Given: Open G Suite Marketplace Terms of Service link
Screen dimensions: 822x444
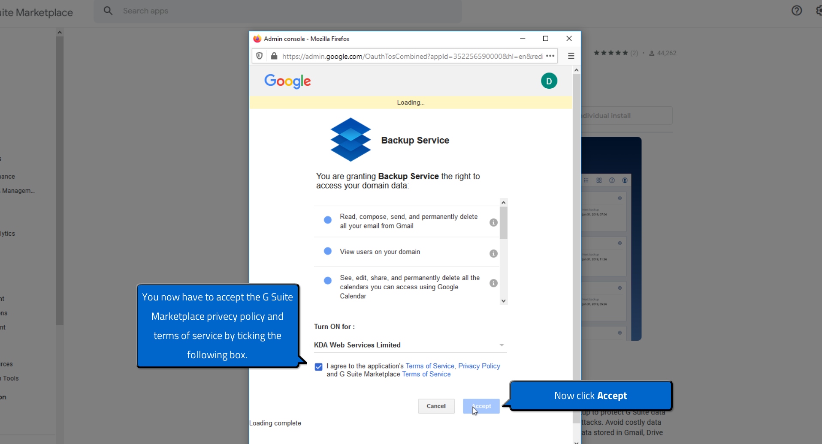Looking at the screenshot, I should 426,374.
